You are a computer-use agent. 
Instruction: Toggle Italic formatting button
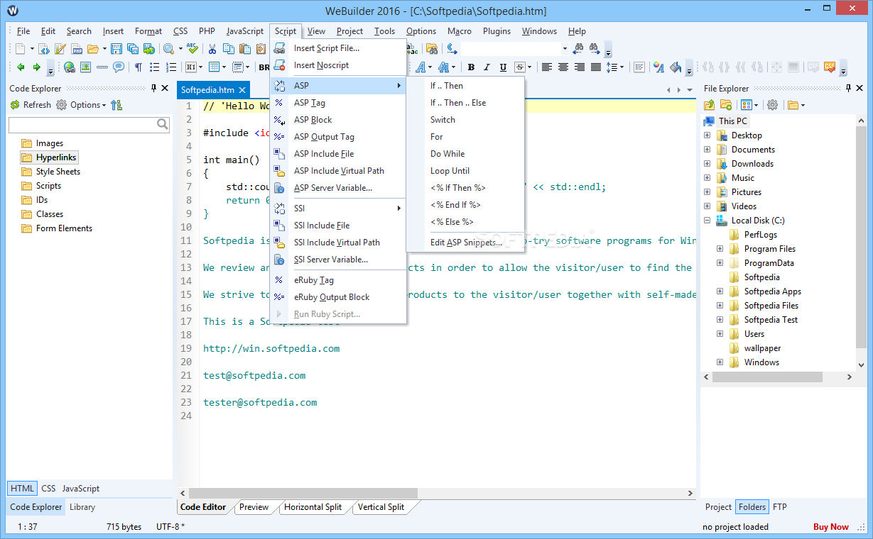(x=487, y=67)
